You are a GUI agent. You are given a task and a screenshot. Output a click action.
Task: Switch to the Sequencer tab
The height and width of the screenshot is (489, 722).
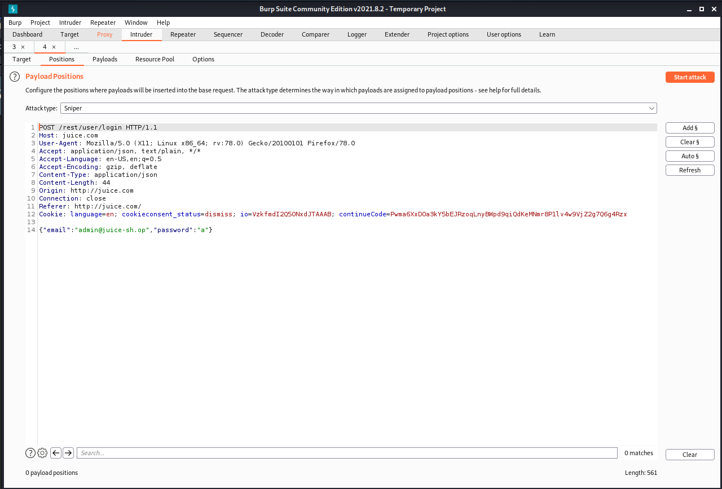(x=228, y=34)
